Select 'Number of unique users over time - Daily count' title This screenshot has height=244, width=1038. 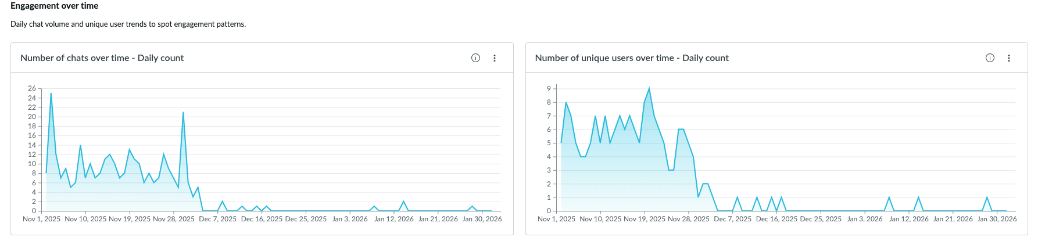(x=632, y=58)
